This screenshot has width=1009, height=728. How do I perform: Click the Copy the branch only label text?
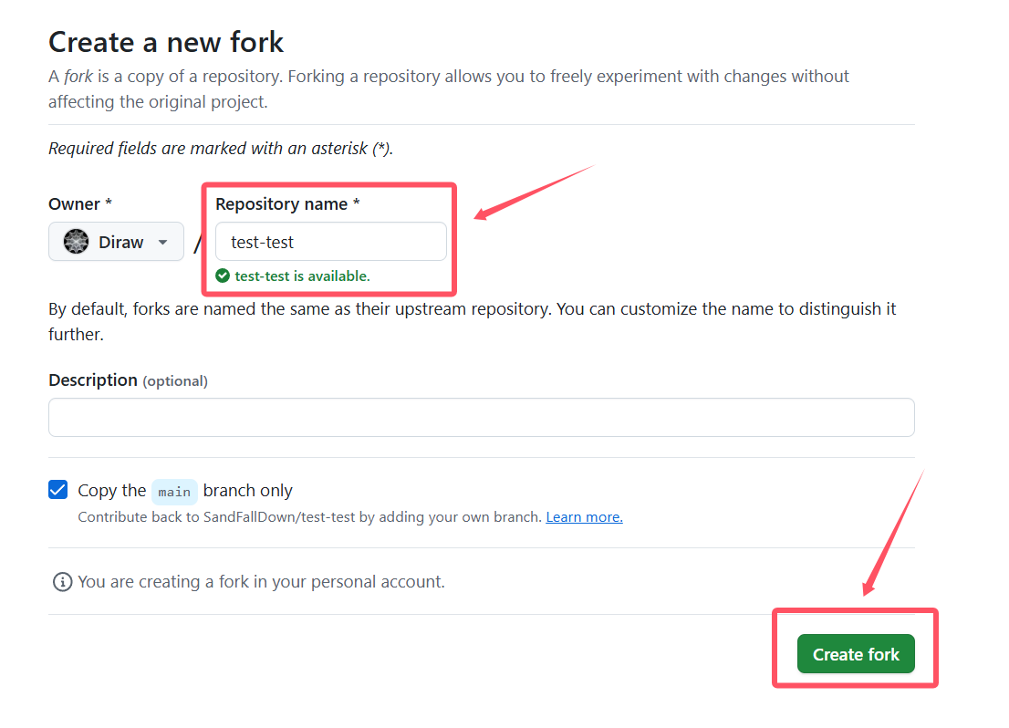(x=185, y=491)
